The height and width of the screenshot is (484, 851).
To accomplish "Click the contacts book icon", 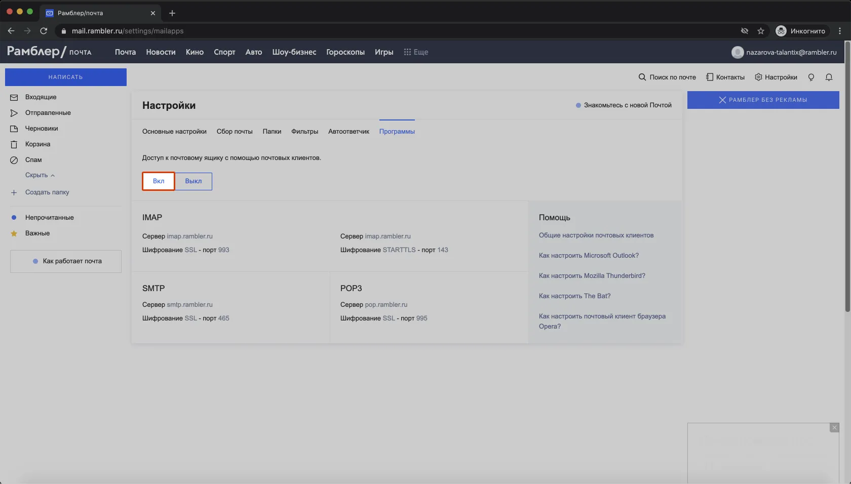I will [x=710, y=77].
